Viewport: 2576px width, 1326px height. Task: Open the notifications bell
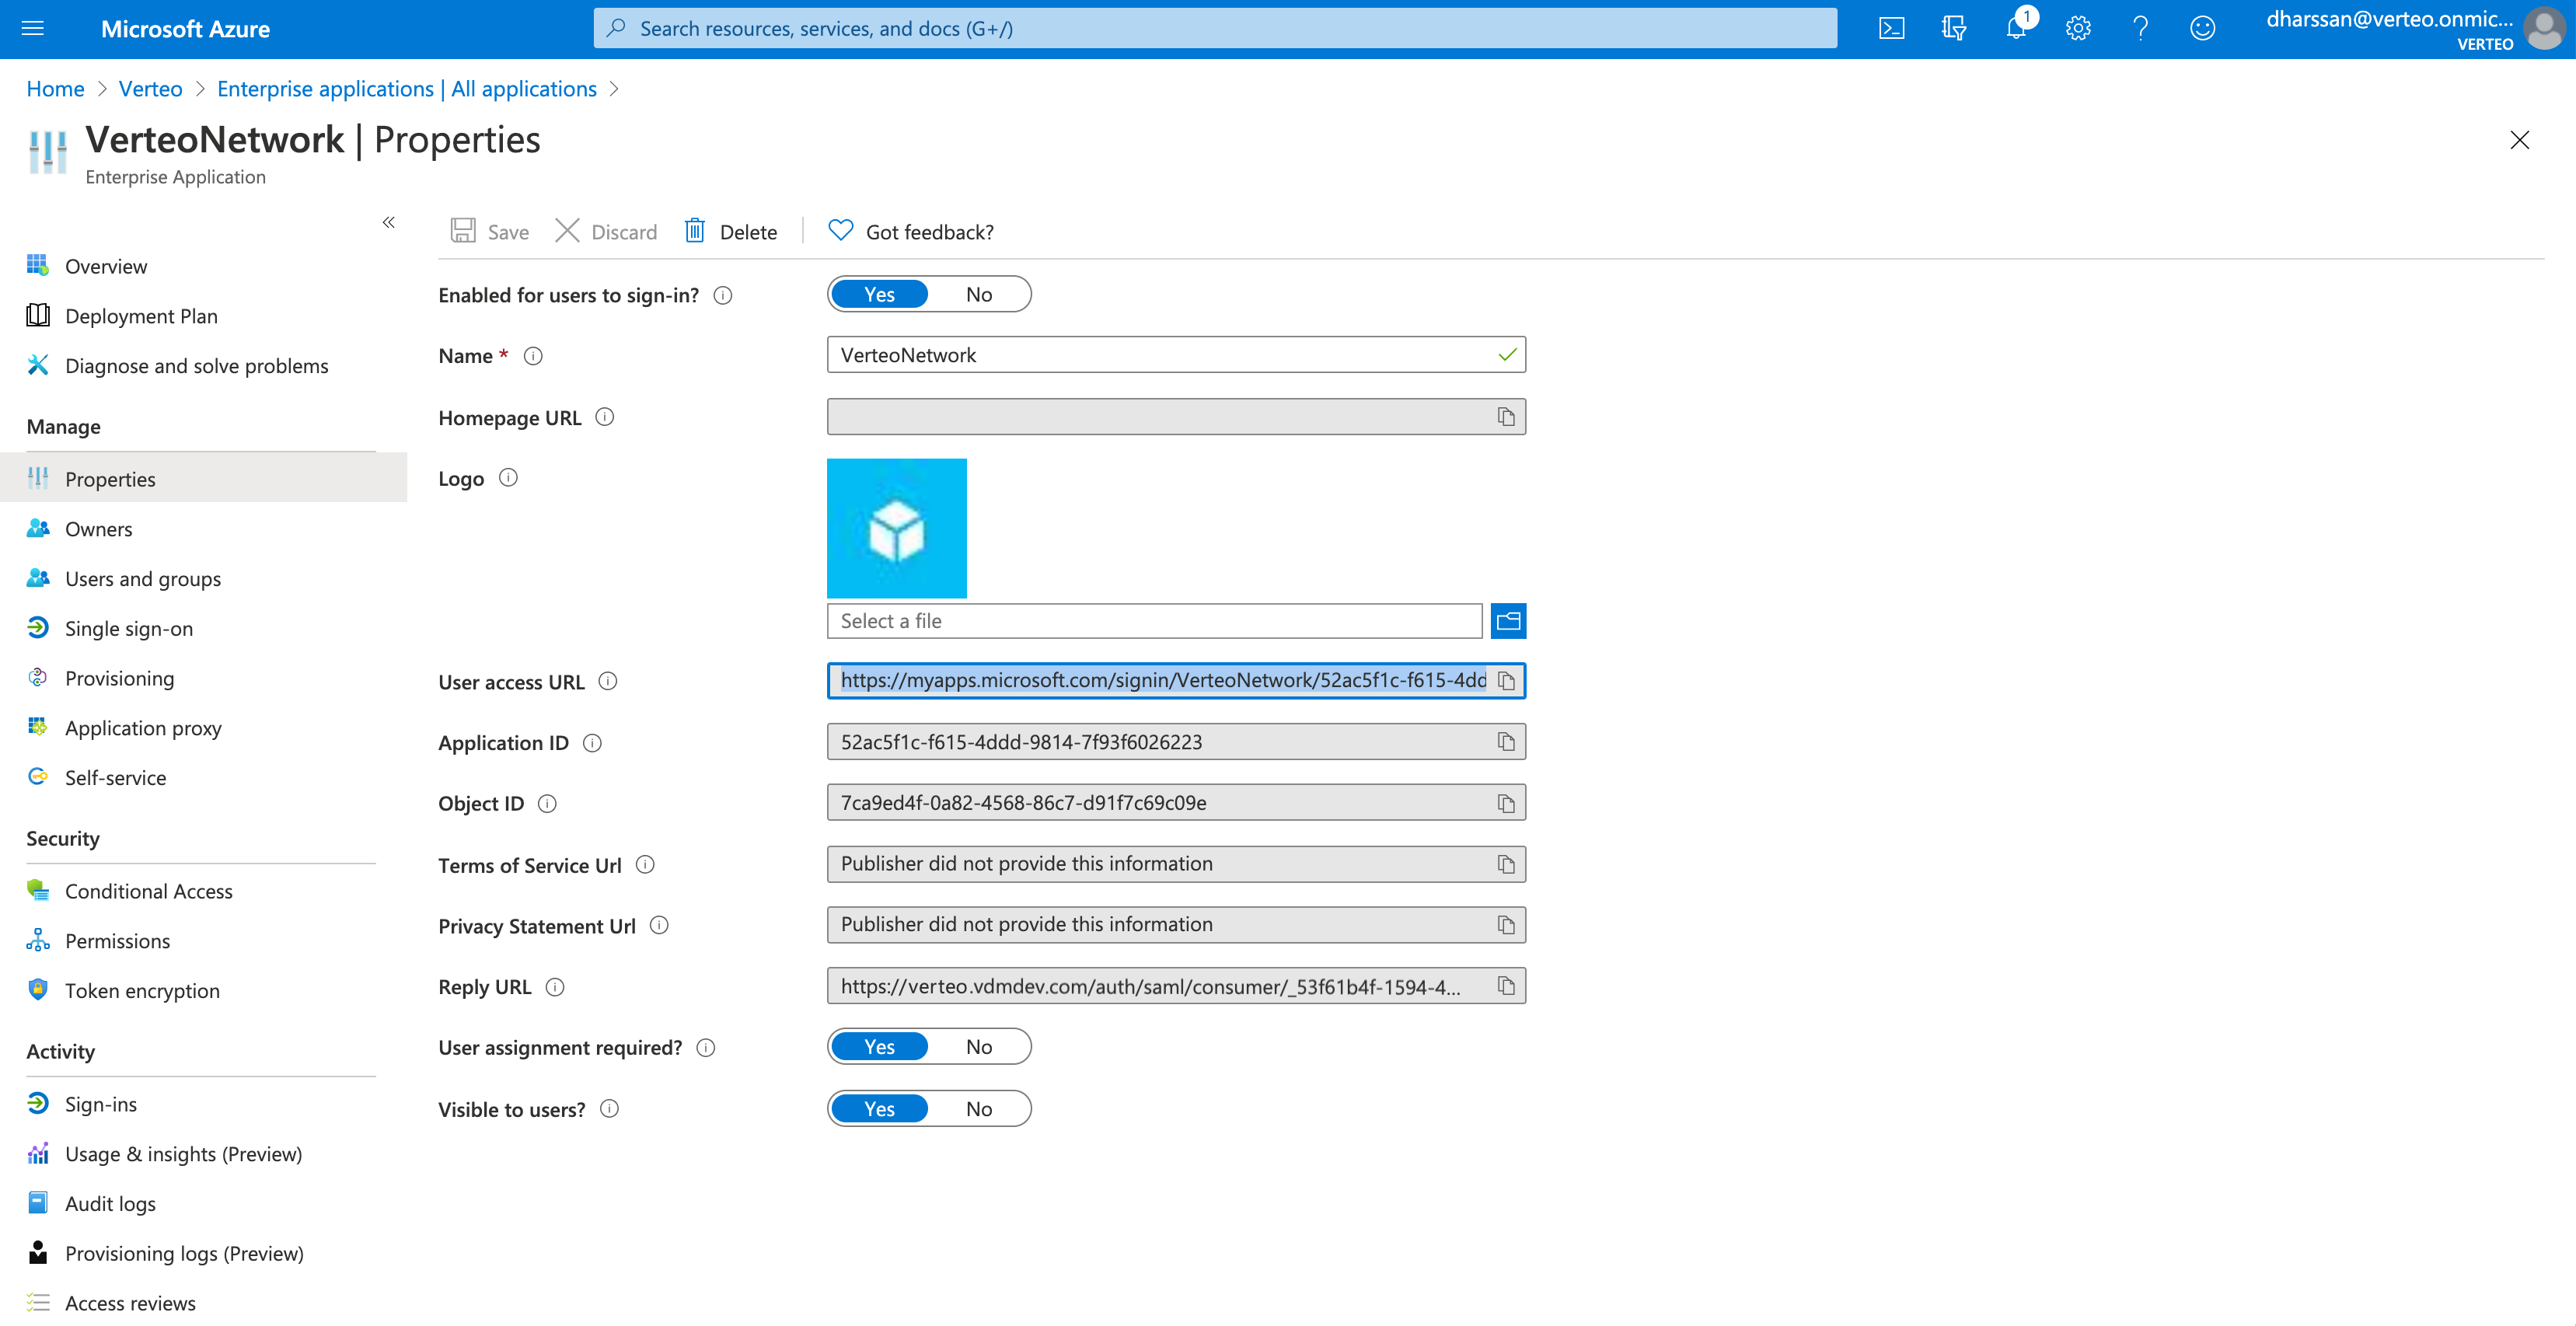[x=2016, y=28]
